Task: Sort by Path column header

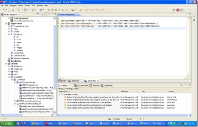Action: click(x=153, y=91)
